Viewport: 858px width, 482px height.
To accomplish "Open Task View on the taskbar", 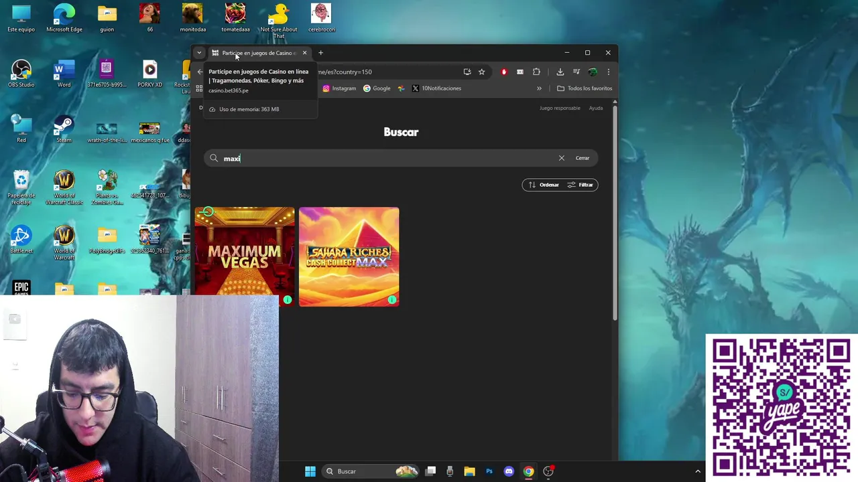I will tap(431, 471).
